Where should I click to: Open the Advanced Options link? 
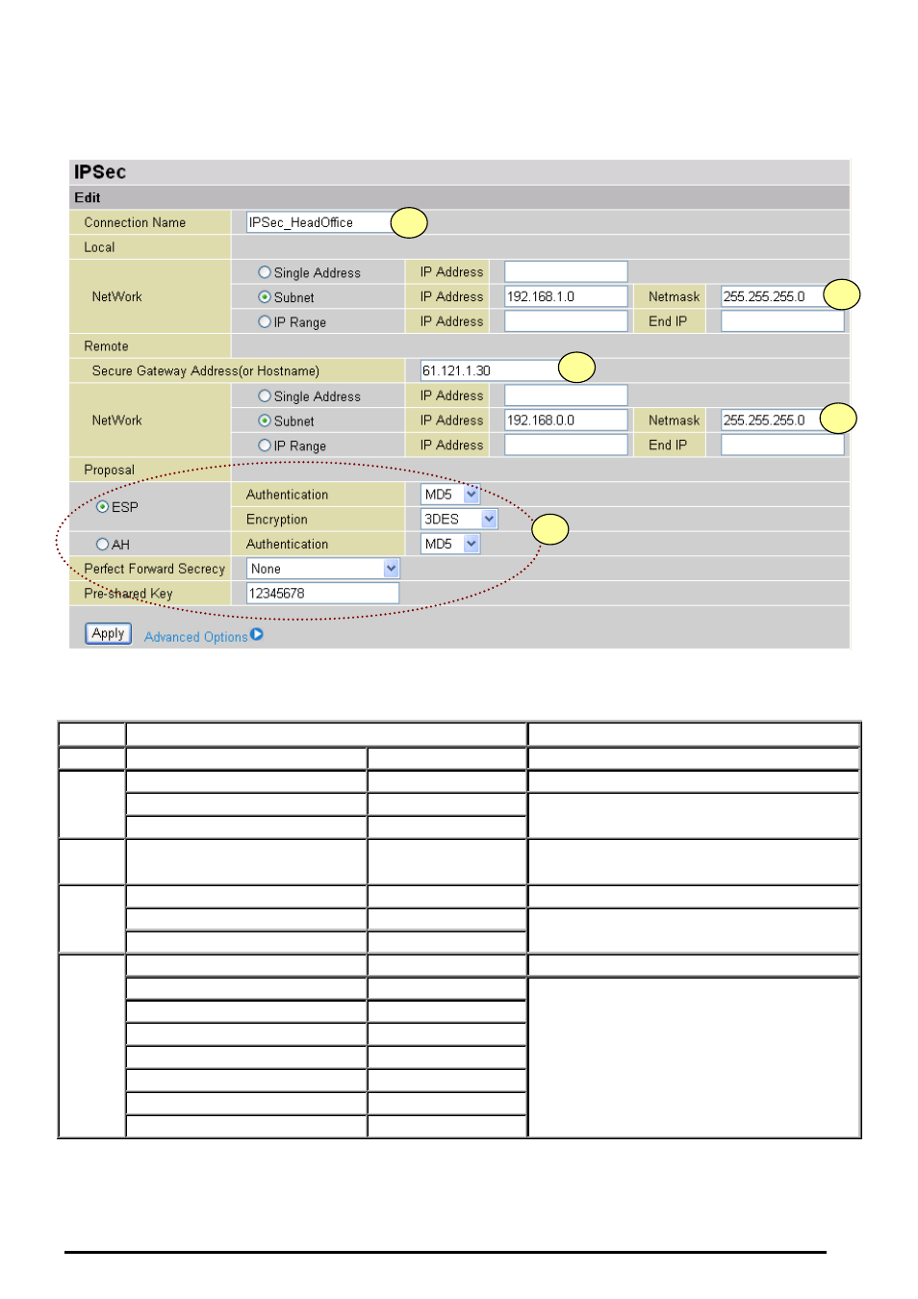point(196,637)
